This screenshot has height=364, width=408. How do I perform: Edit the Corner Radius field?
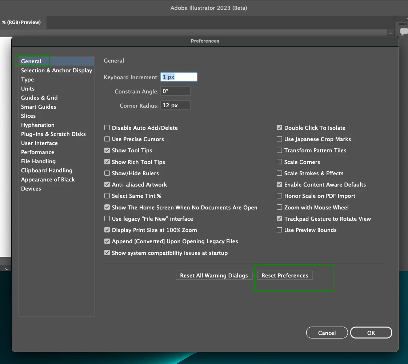tap(175, 105)
